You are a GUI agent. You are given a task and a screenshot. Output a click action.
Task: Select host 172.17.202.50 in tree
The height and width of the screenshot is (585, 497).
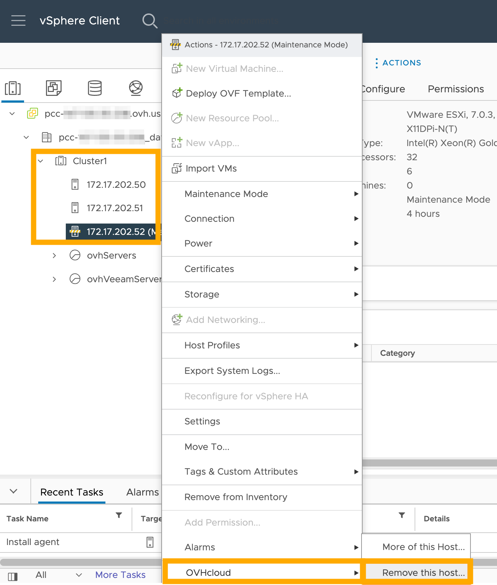(116, 185)
